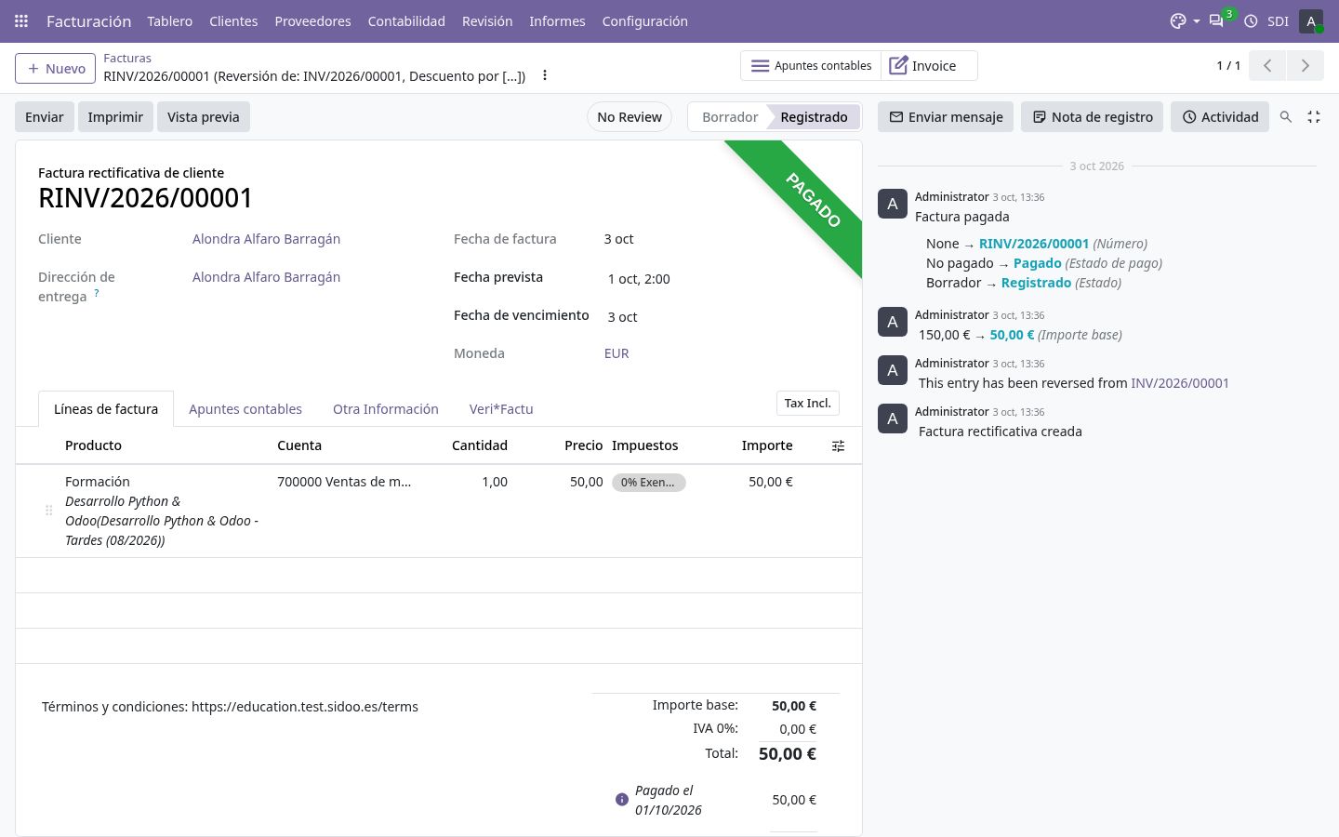Open the EUR currency link
Image resolution: width=1339 pixels, height=837 pixels.
click(x=616, y=353)
